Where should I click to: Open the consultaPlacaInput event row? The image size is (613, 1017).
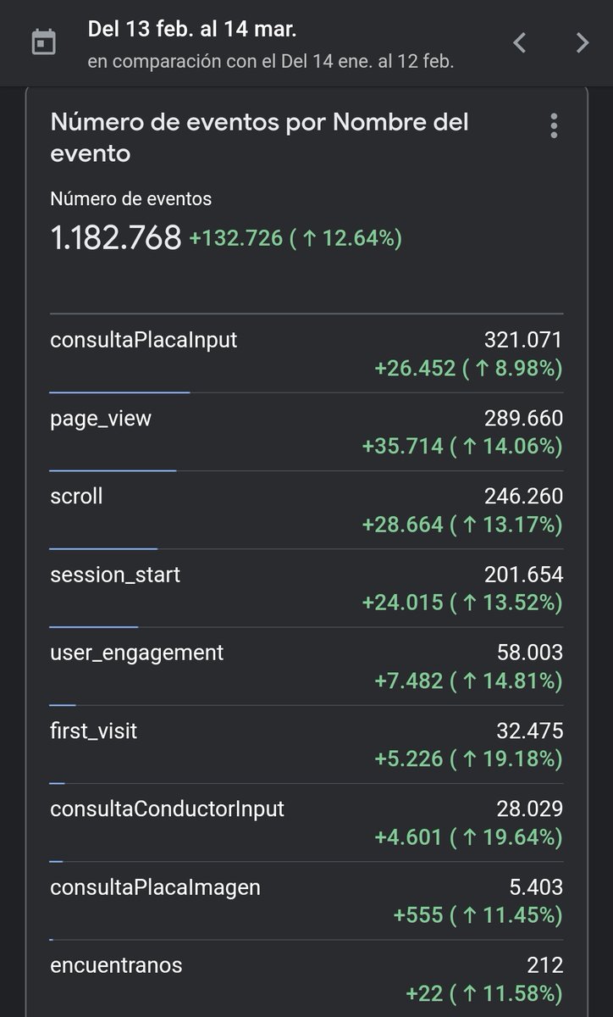click(306, 354)
